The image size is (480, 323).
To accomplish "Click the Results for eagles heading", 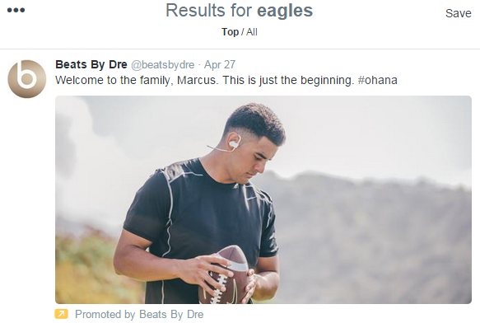I will click(x=239, y=11).
